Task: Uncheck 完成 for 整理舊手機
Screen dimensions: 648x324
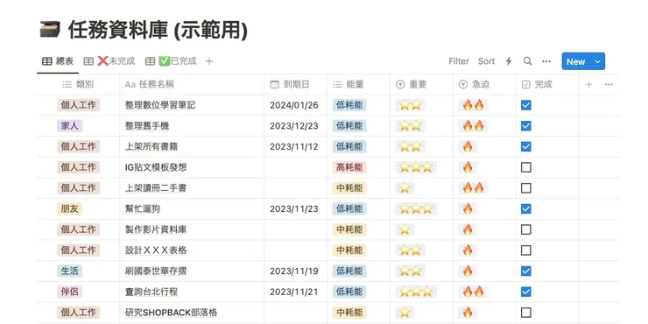Action: tap(525, 126)
